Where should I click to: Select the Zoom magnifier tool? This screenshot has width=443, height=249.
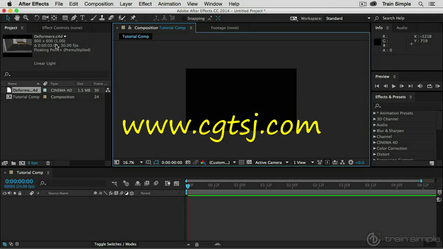click(x=26, y=18)
